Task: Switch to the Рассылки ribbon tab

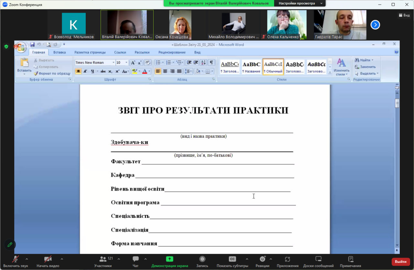Action: (142, 52)
